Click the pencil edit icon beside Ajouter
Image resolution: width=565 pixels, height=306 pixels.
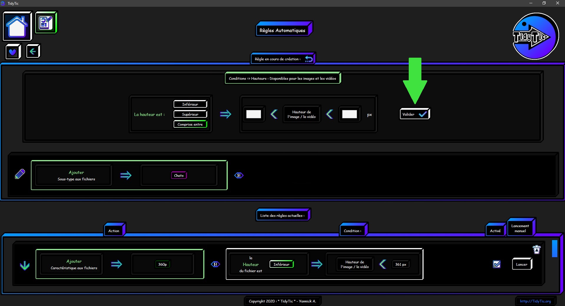tap(20, 174)
